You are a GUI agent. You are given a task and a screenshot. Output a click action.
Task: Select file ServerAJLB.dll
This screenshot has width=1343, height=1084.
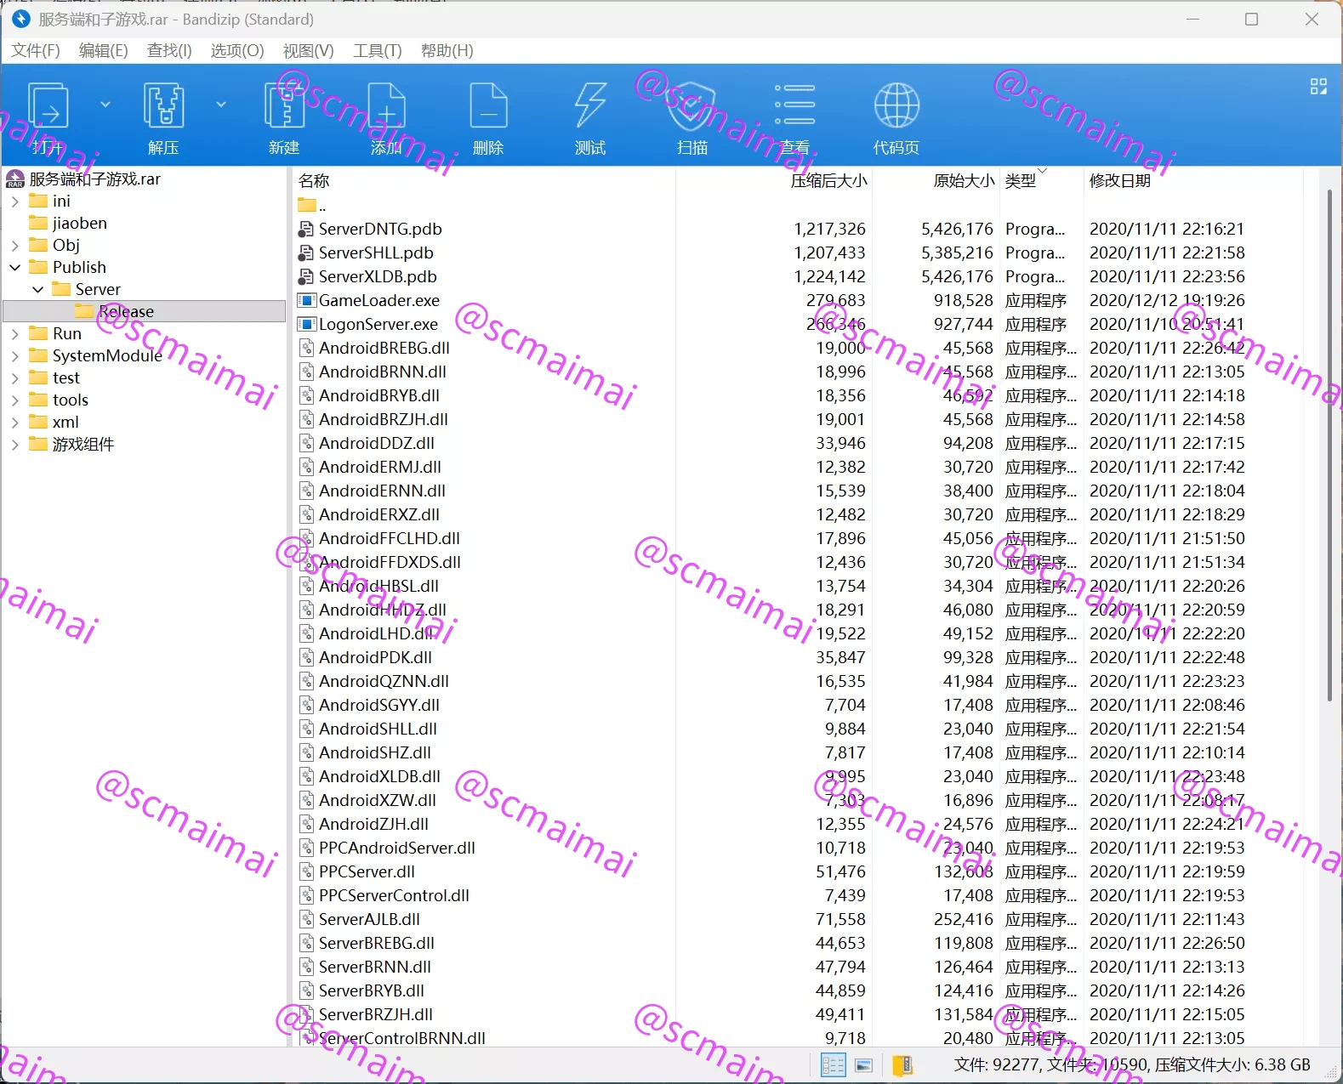370,919
